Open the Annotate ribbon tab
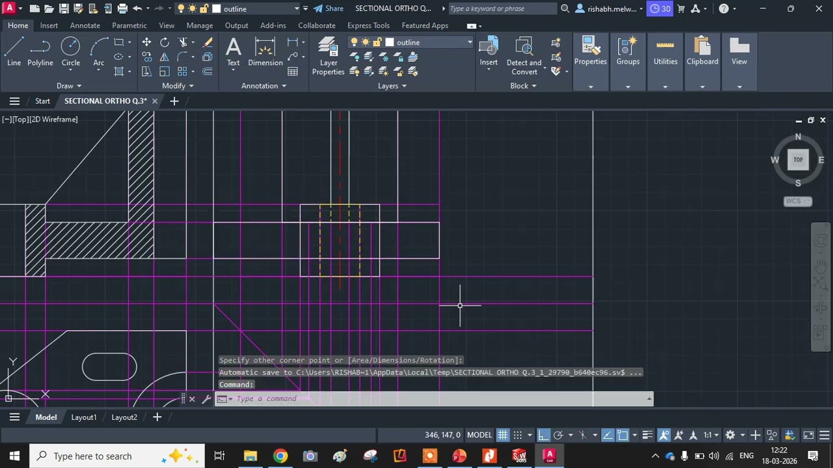The height and width of the screenshot is (468, 833). tap(85, 25)
